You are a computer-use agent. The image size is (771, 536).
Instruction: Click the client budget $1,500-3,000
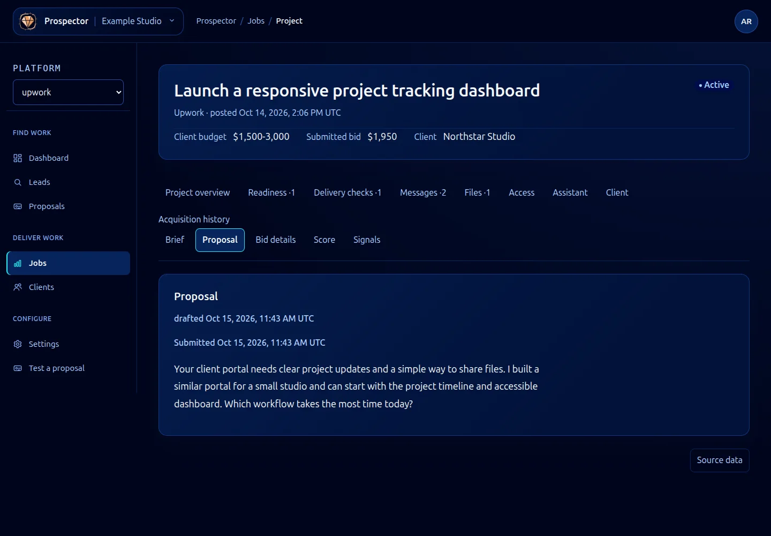pos(261,137)
